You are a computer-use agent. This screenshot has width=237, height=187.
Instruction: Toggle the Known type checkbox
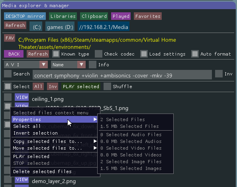pyautogui.click(x=56, y=54)
